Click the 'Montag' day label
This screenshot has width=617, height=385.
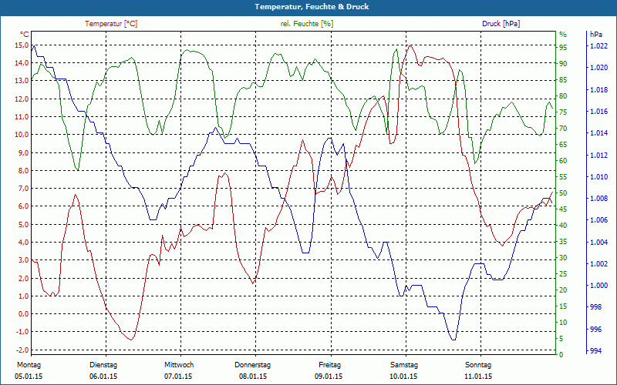29,365
